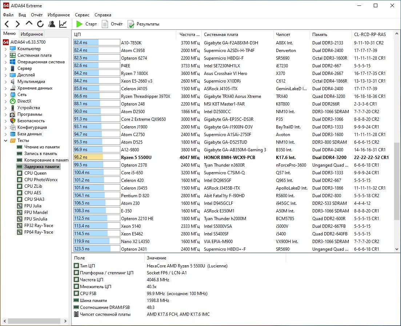Click the 98.2 ns highlighted latency bar
Image resolution: width=401 pixels, height=326 pixels.
(97, 157)
